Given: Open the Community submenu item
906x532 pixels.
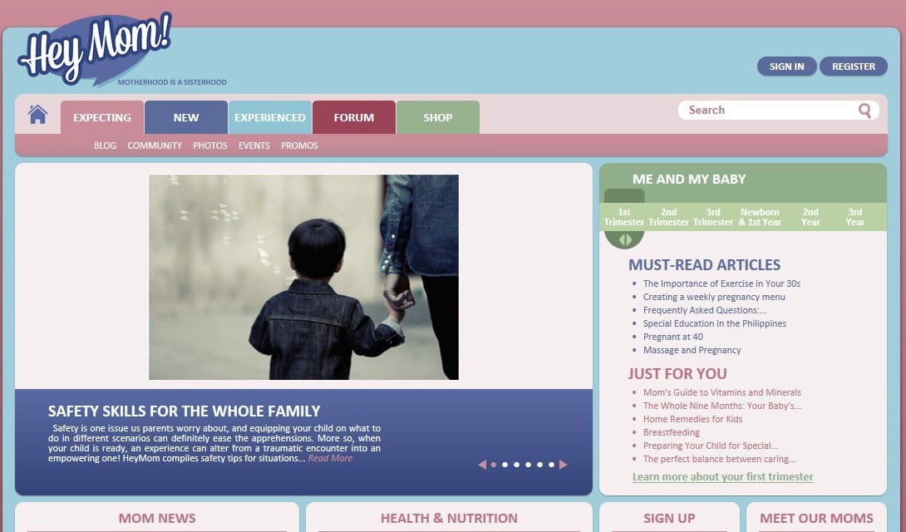Looking at the screenshot, I should coord(155,145).
